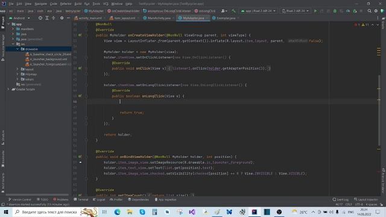Viewport: 386px width, 217px height.
Task: Open the app run configuration dropdown
Action: click(x=258, y=11)
